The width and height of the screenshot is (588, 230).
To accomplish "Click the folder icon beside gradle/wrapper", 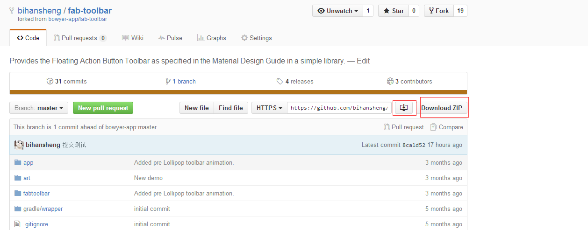I will pos(18,209).
